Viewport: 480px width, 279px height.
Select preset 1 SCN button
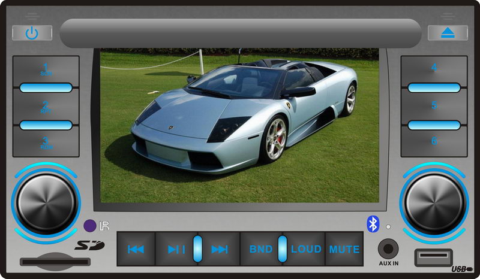pos(46,70)
